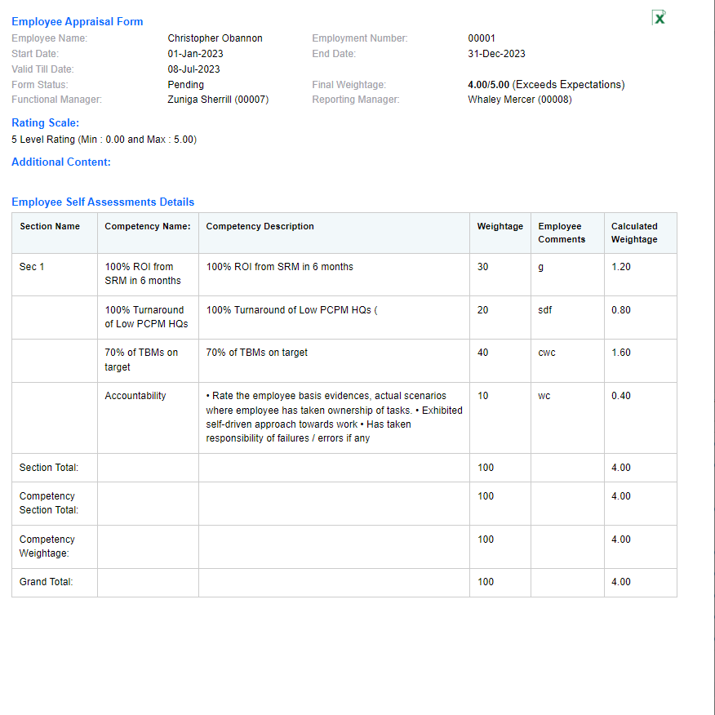Click the Accountability description paragraph
715x715 pixels.
pyautogui.click(x=335, y=417)
